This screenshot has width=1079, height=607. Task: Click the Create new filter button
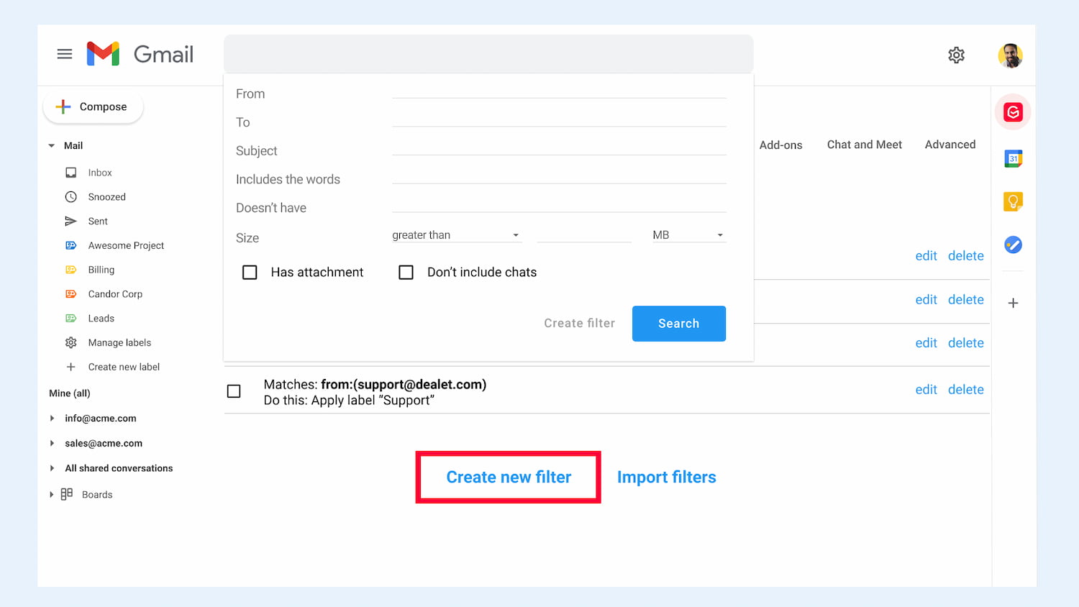pos(508,476)
